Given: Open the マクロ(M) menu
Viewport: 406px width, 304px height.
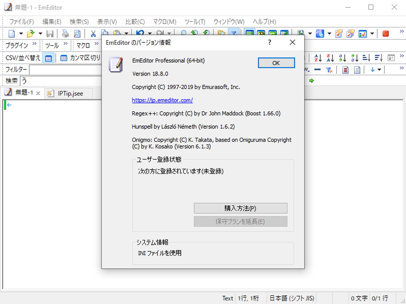Looking at the screenshot, I should 164,21.
